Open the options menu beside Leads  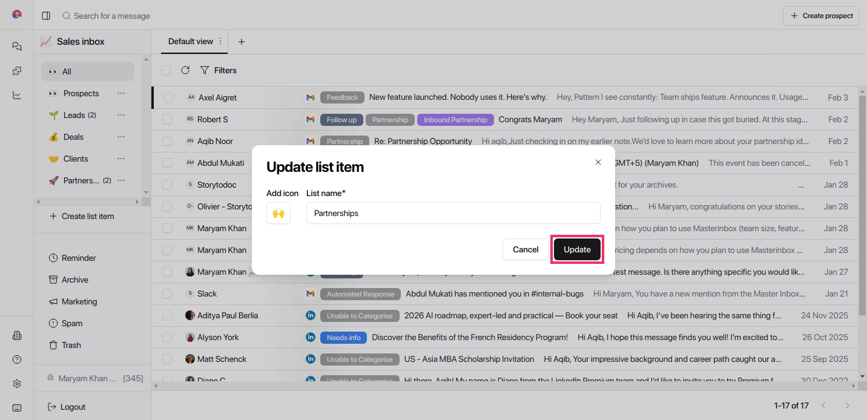point(120,115)
